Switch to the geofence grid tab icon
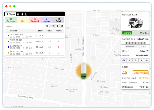This screenshot has height=110, width=154. 22,14
